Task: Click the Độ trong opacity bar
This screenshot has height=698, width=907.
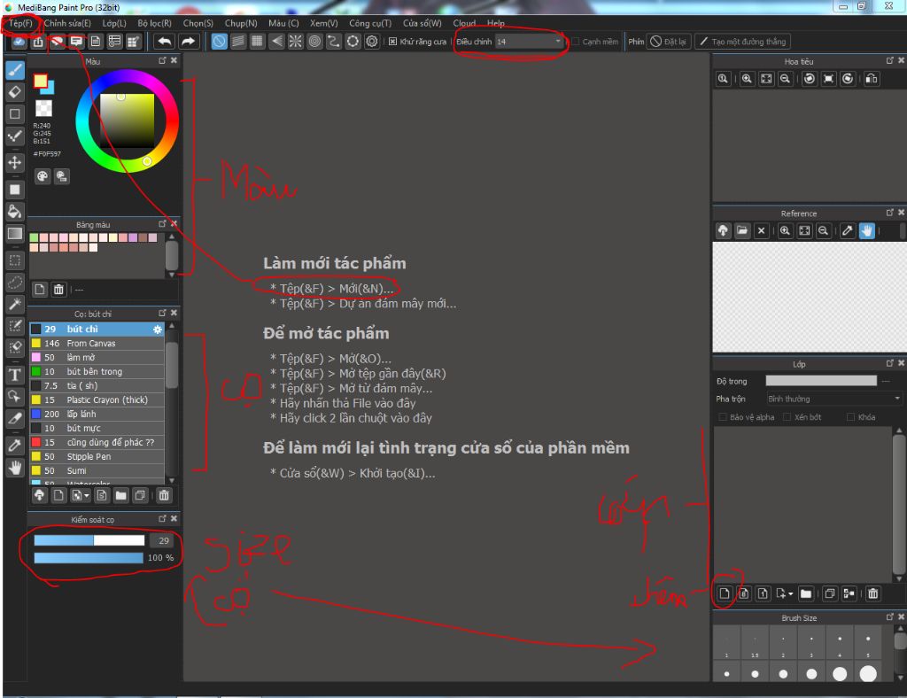Action: click(821, 381)
